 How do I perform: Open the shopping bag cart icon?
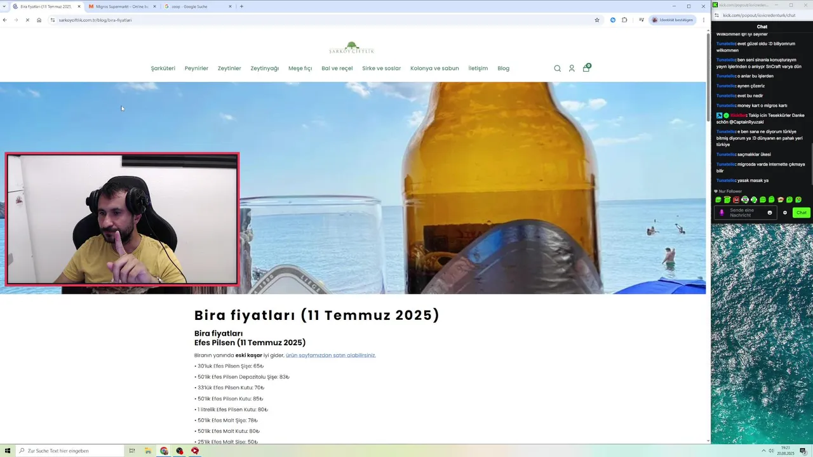pos(586,68)
